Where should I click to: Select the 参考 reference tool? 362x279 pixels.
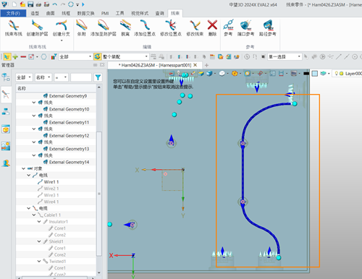228,28
